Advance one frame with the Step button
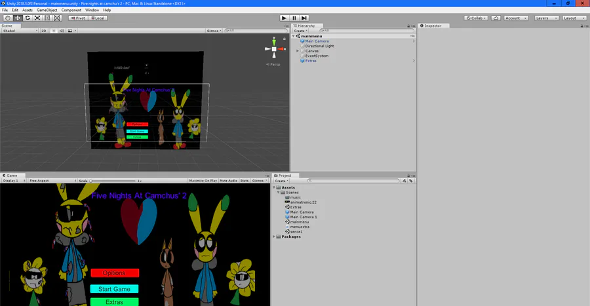 (304, 18)
